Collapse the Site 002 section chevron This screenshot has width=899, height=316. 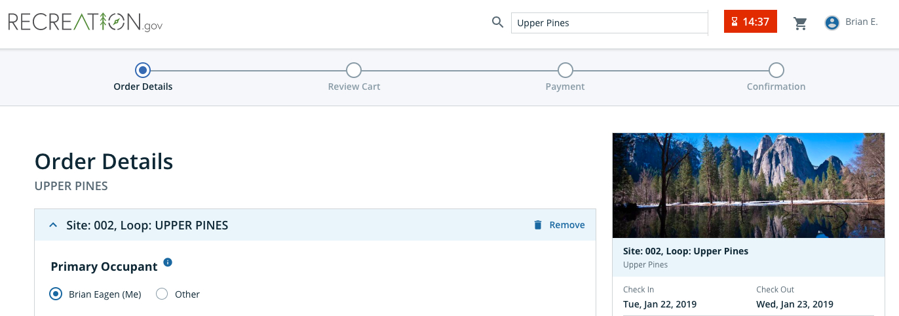point(53,225)
